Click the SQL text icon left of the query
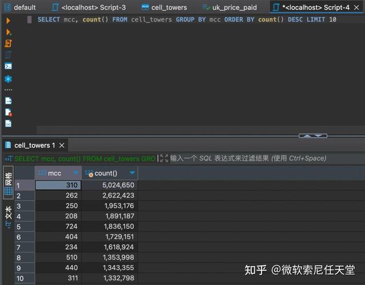365x285 pixels. click(9, 159)
